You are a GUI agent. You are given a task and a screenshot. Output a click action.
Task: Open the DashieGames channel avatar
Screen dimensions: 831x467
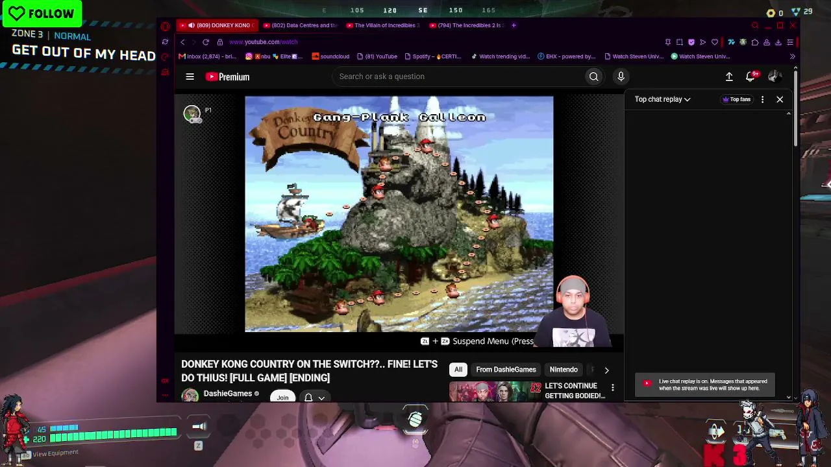click(190, 395)
